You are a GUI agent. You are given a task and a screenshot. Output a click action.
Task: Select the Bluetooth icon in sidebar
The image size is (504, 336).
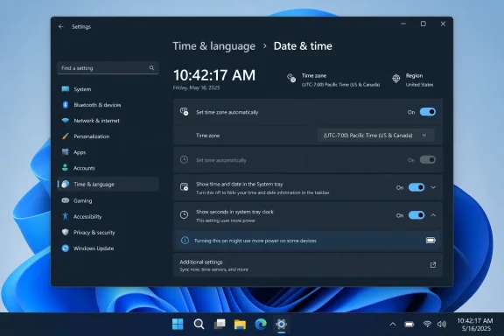pos(66,105)
